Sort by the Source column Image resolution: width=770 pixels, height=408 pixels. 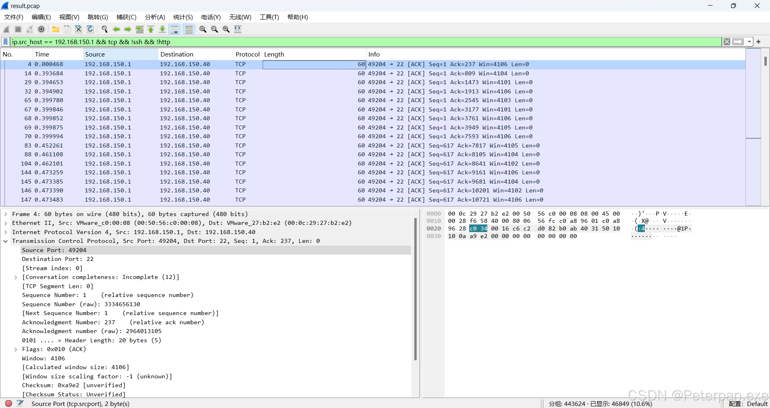coord(120,55)
